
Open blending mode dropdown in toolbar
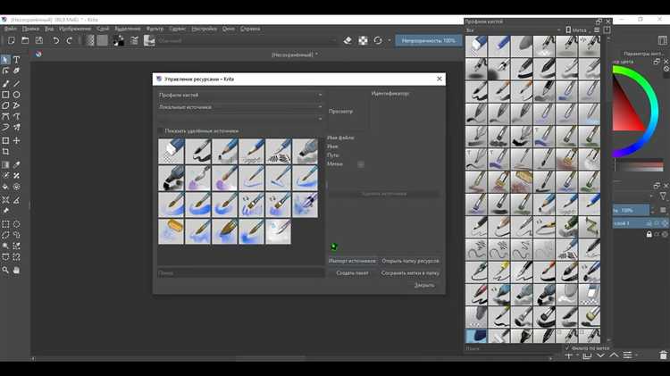pos(247,40)
